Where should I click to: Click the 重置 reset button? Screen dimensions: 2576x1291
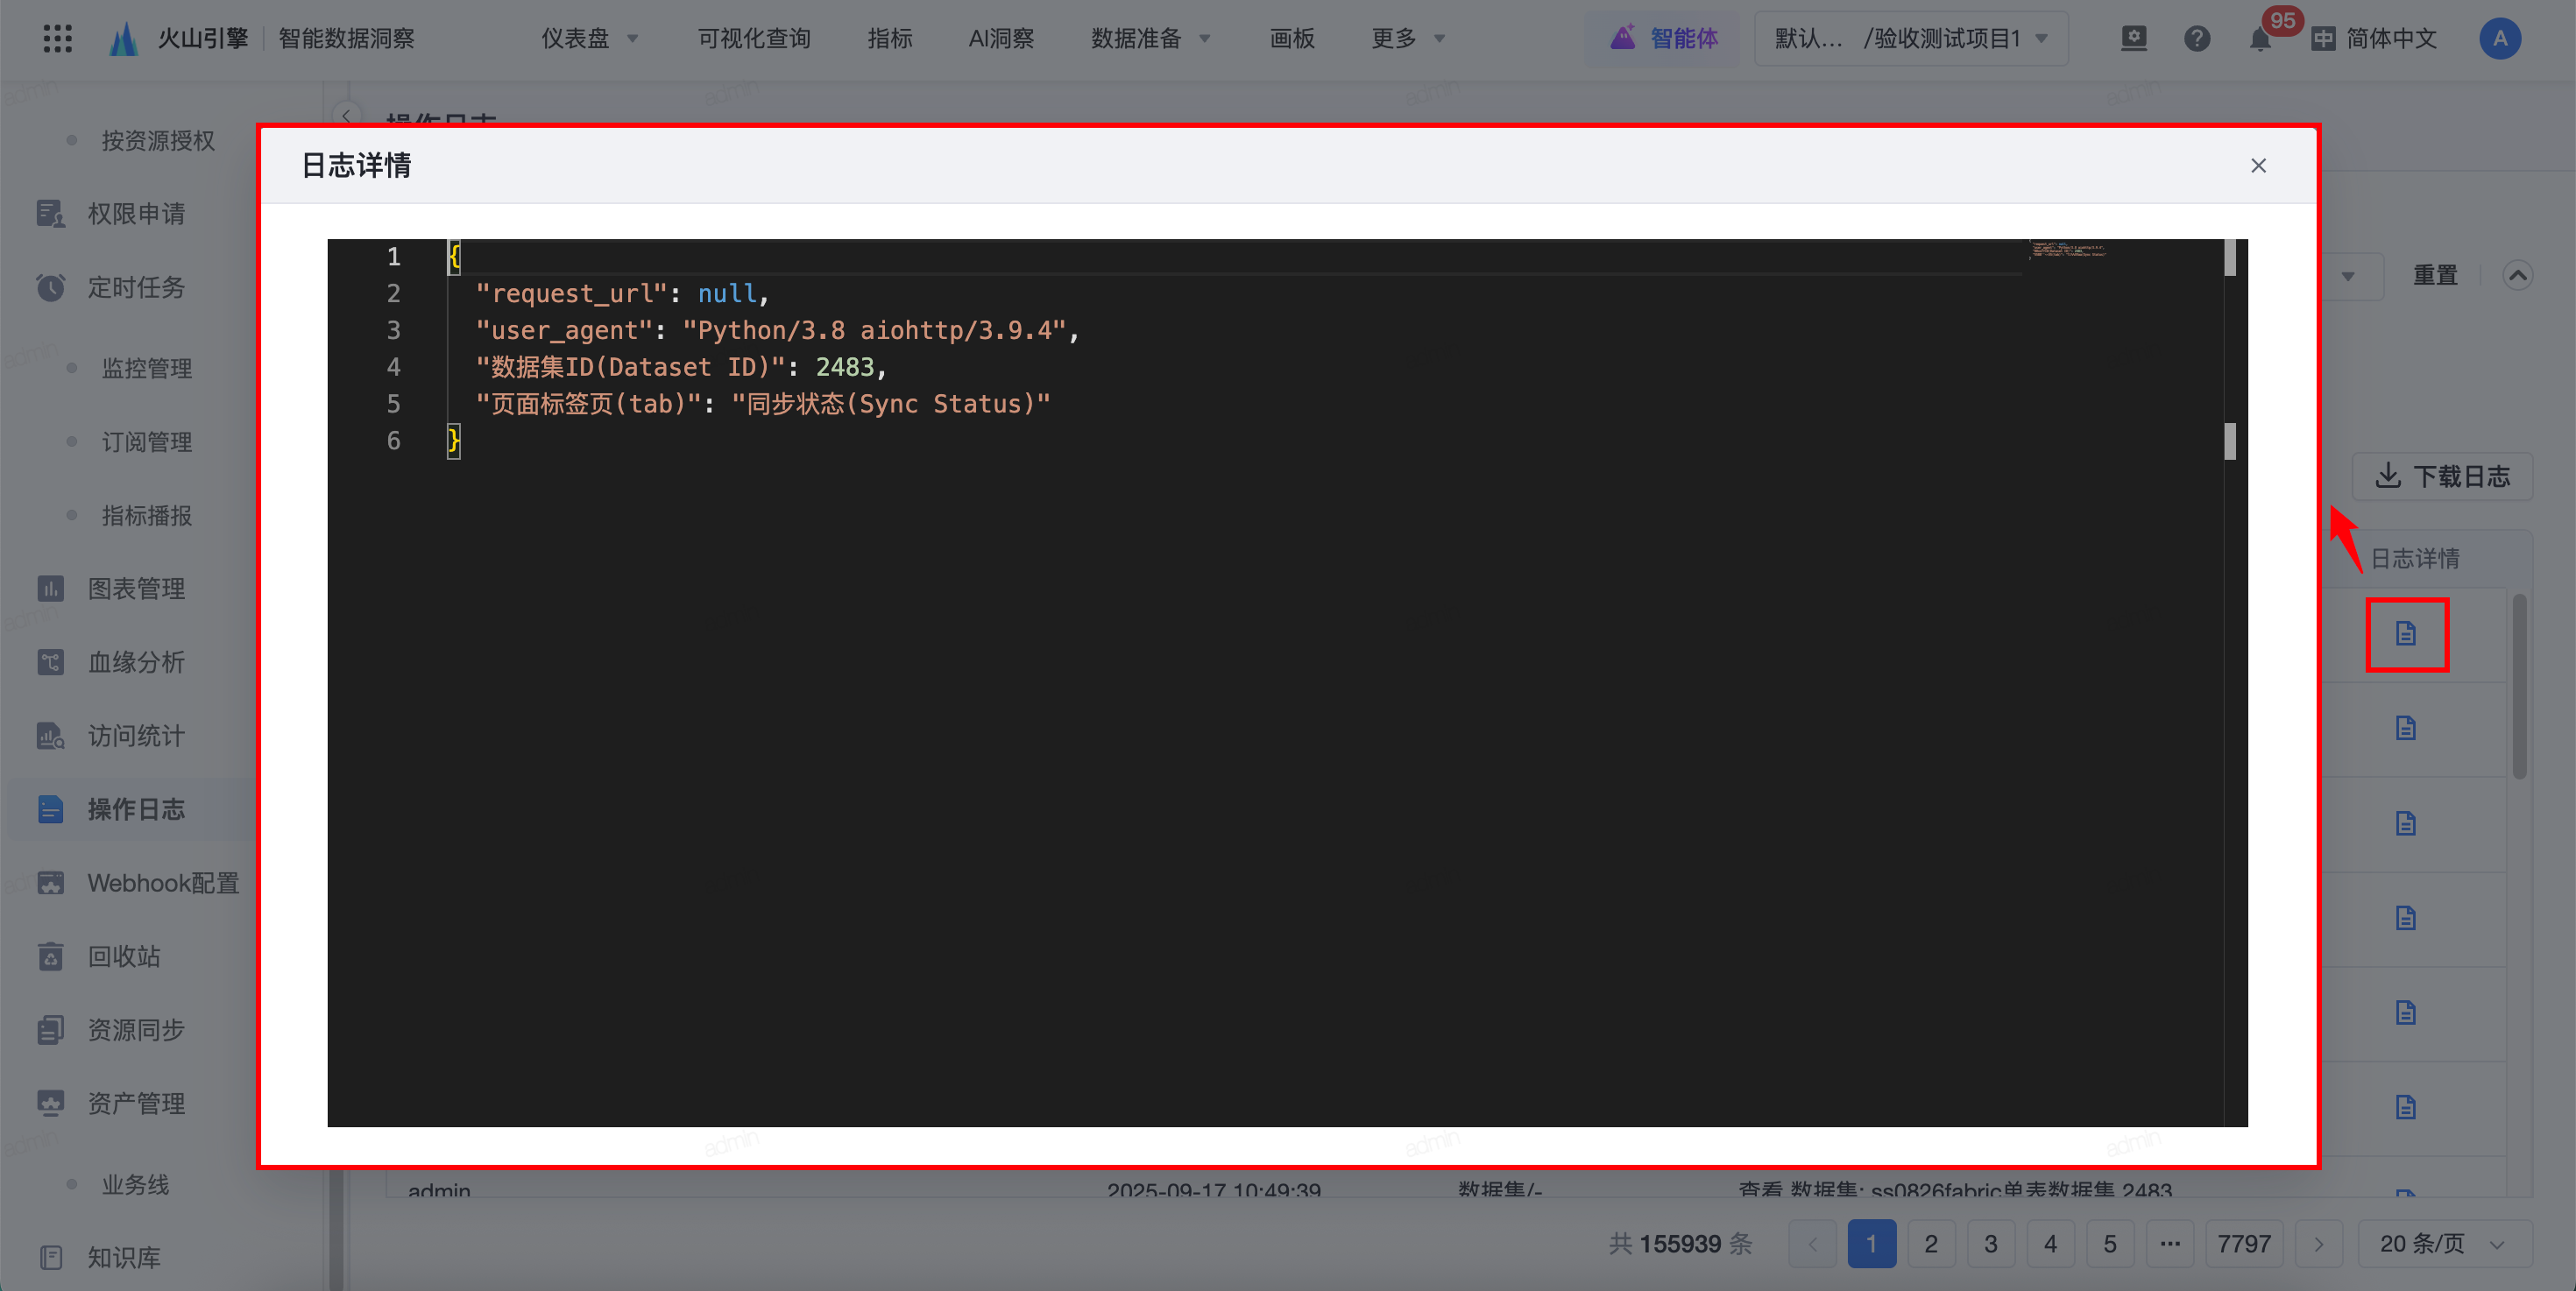(2434, 275)
